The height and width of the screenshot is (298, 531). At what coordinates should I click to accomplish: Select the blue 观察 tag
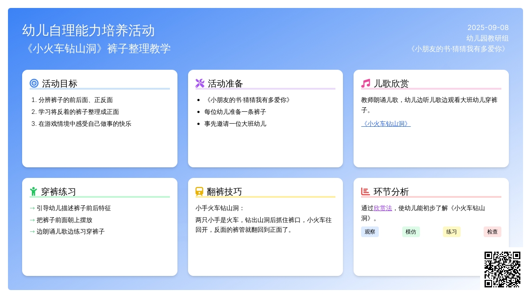(370, 232)
